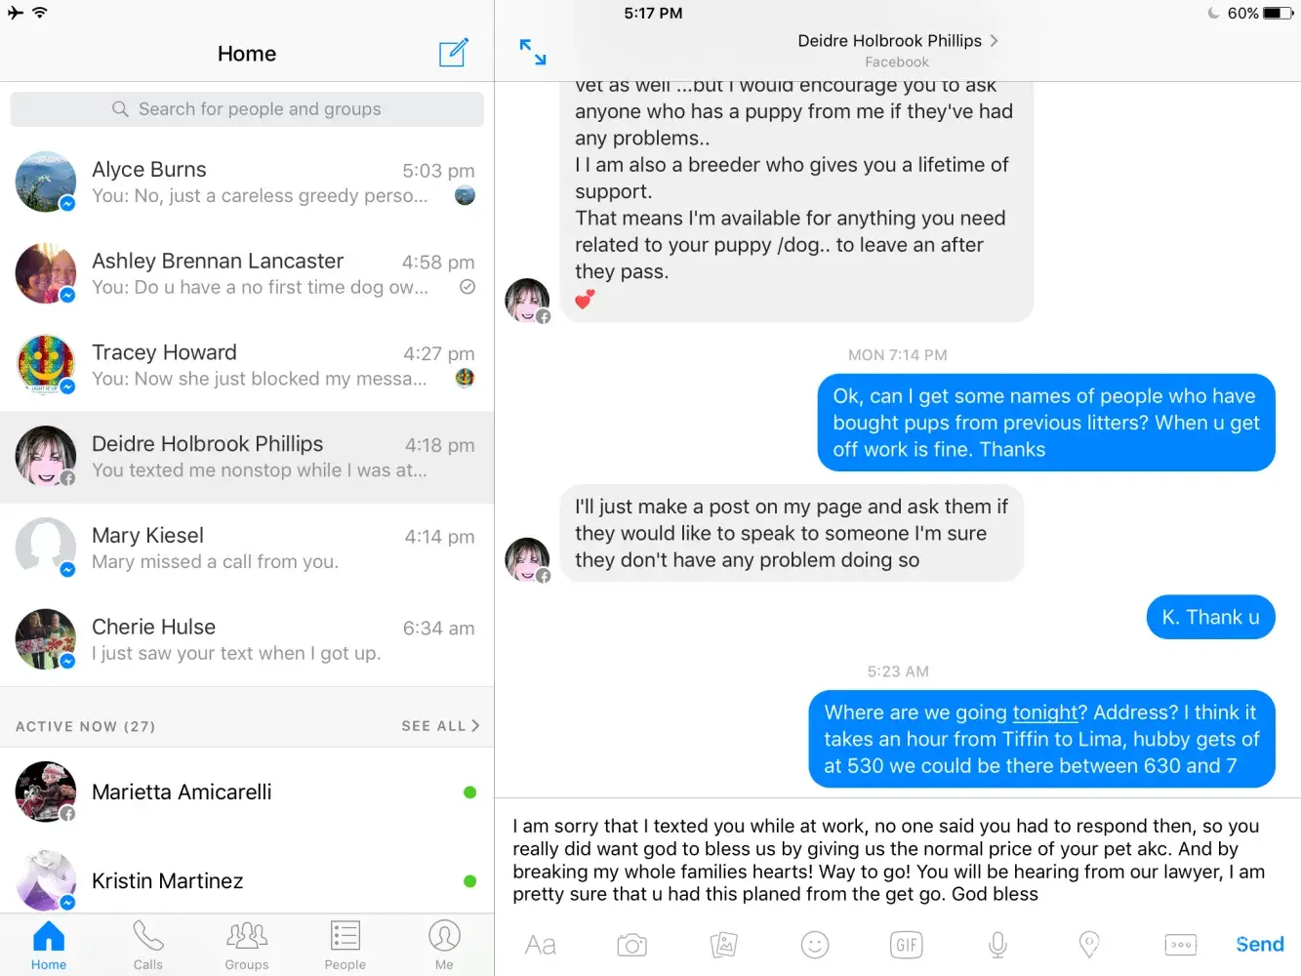The height and width of the screenshot is (976, 1301).
Task: Open Kristin Martinez active contact
Action: [x=247, y=880]
